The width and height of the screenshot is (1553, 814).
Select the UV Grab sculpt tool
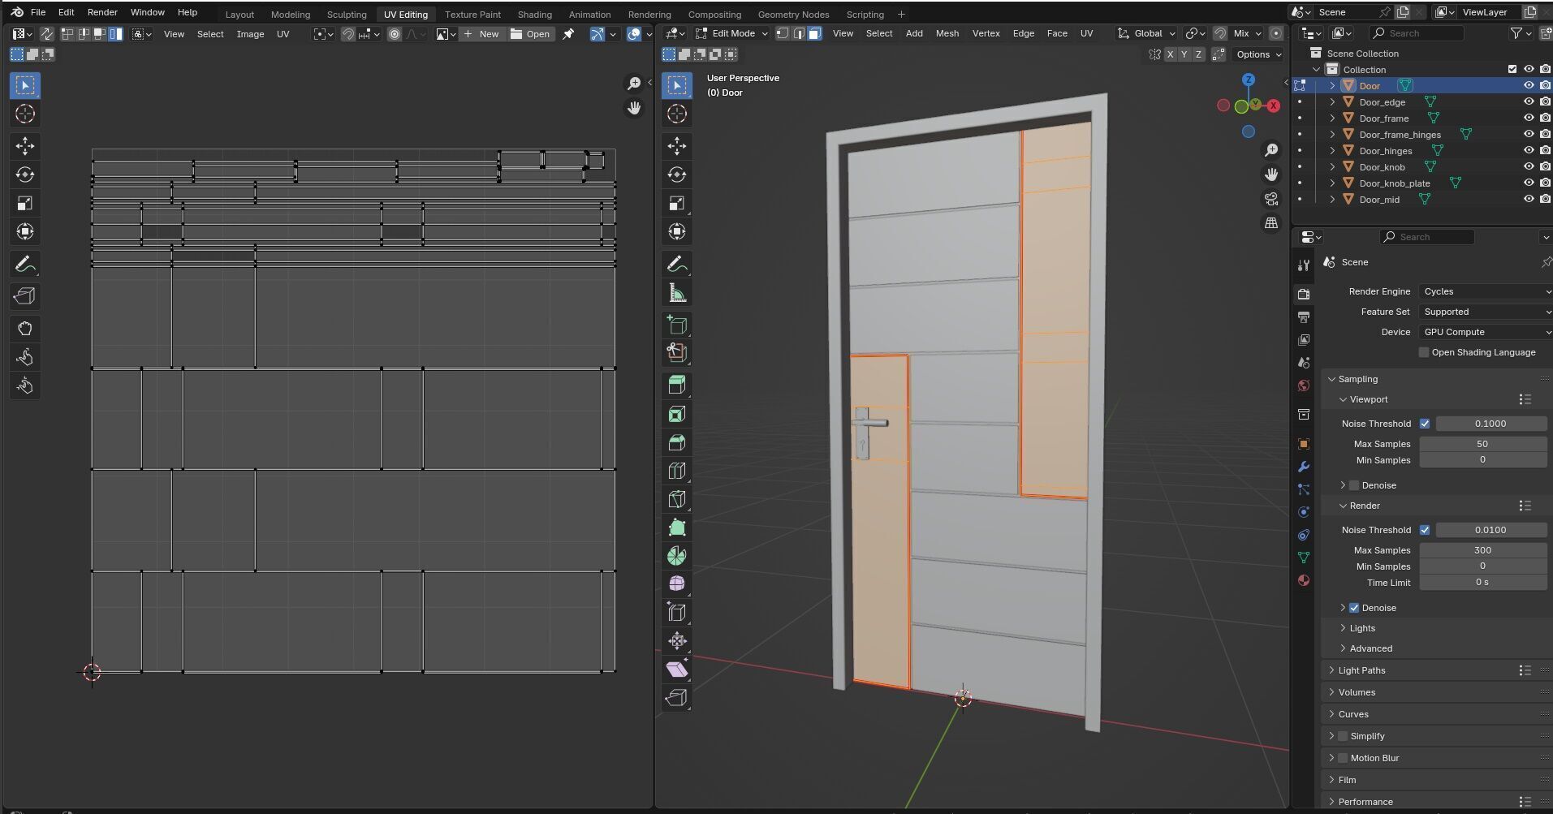click(25, 329)
